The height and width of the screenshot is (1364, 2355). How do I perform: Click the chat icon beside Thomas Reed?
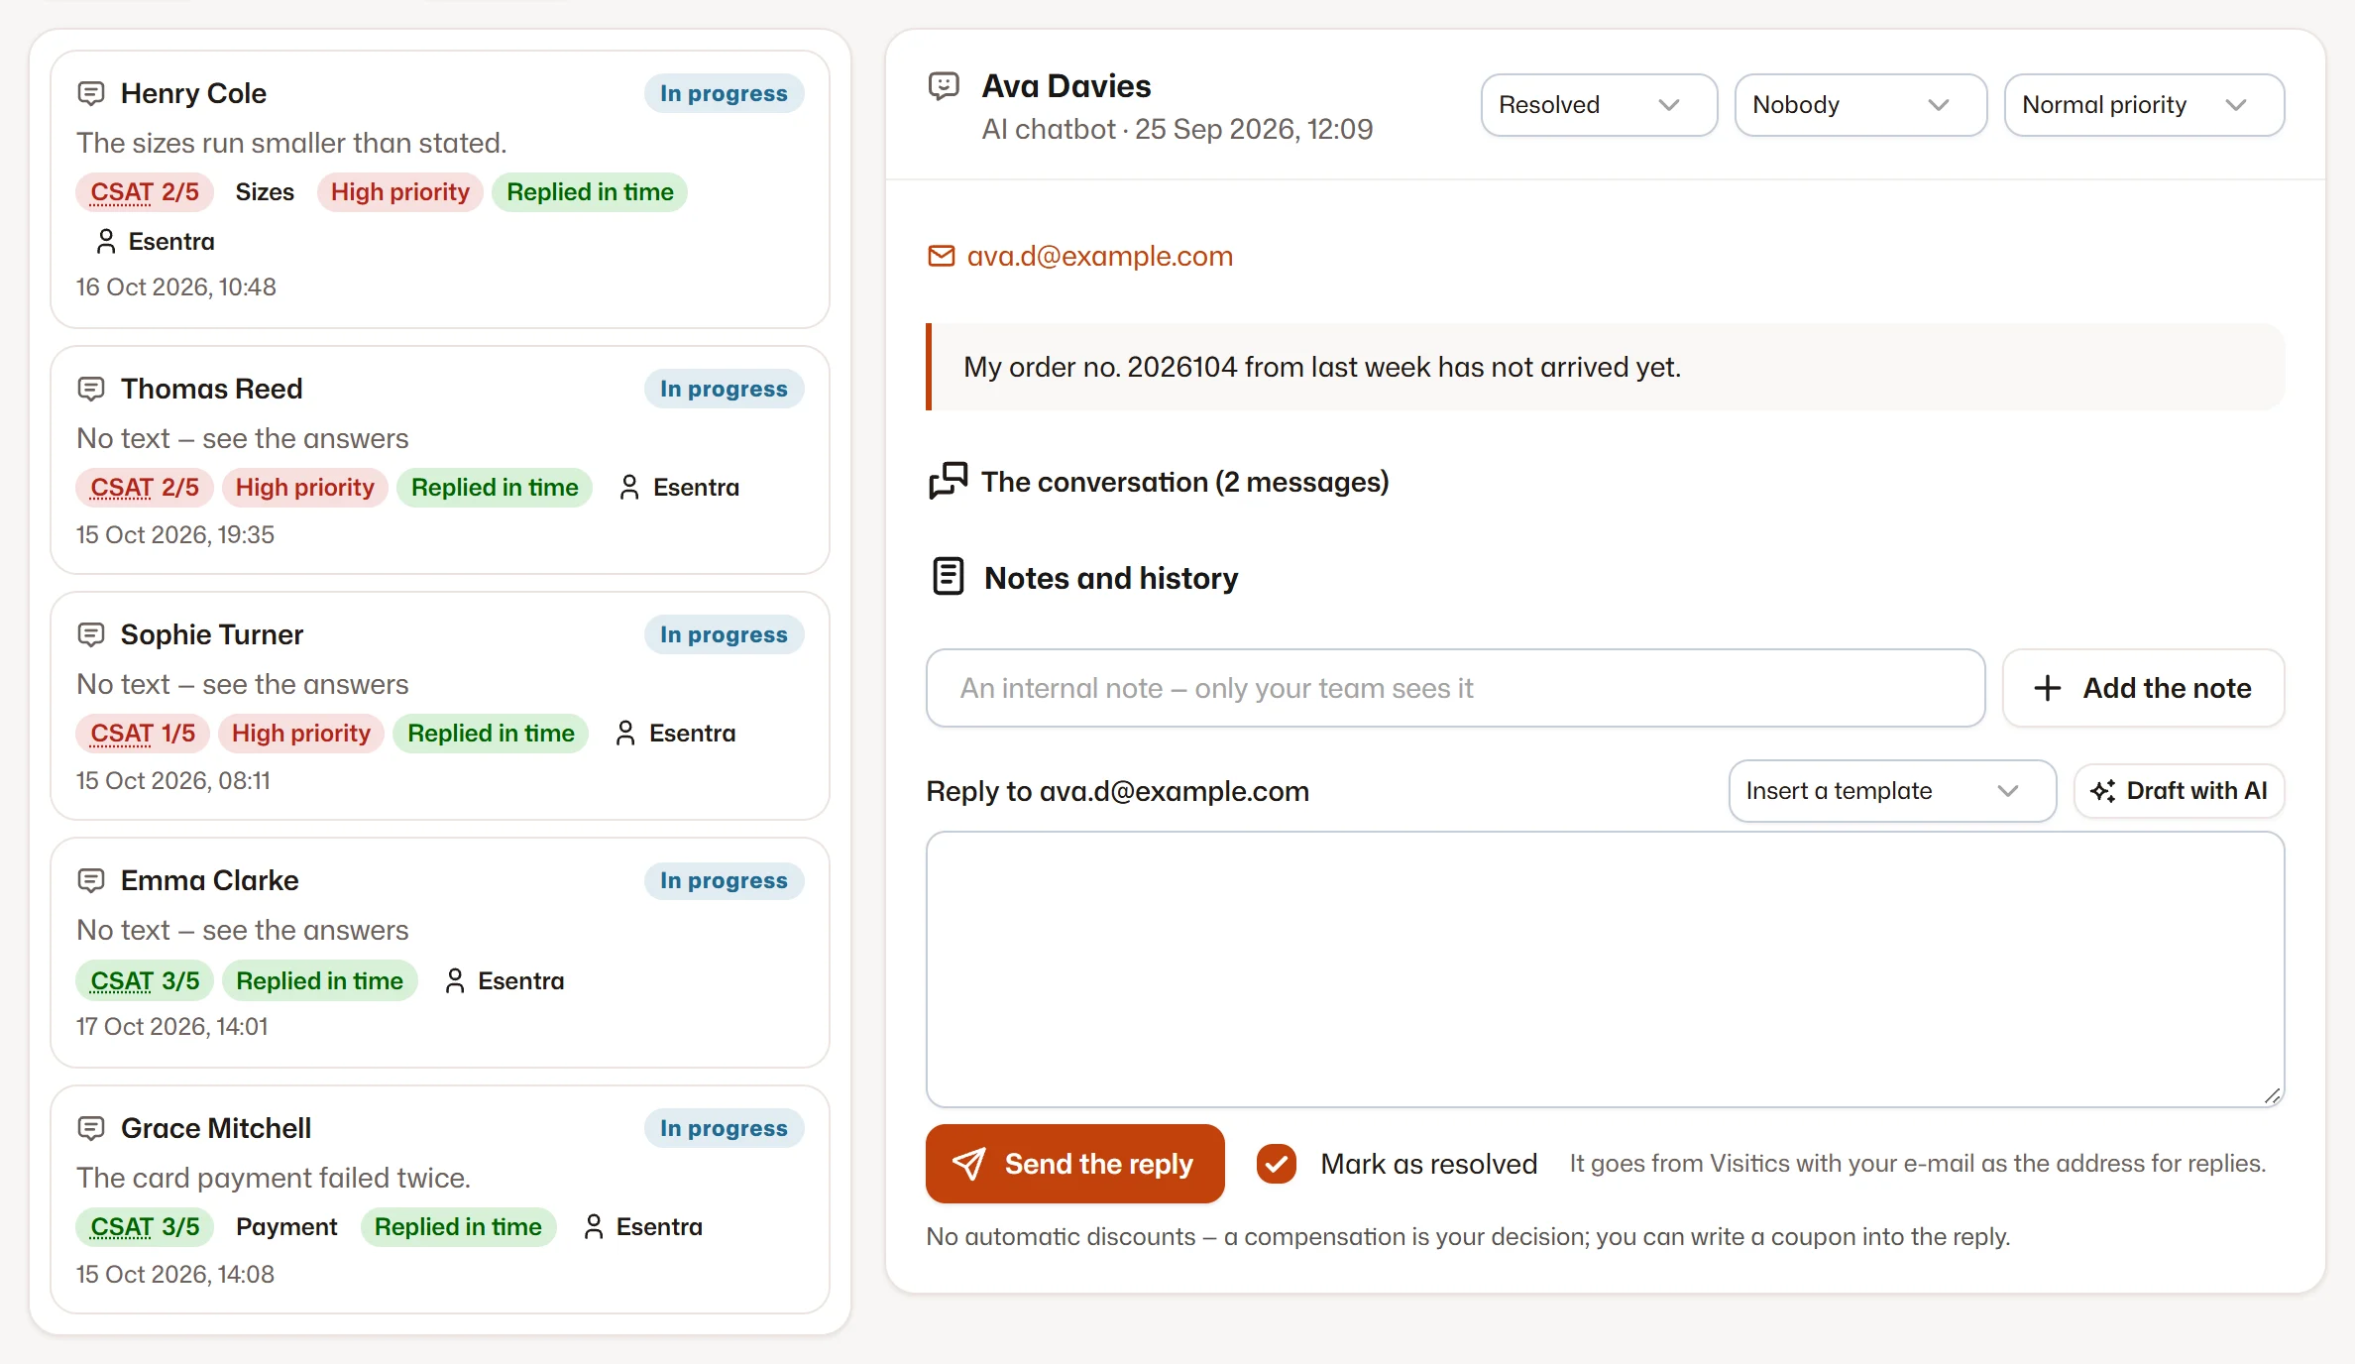[91, 389]
